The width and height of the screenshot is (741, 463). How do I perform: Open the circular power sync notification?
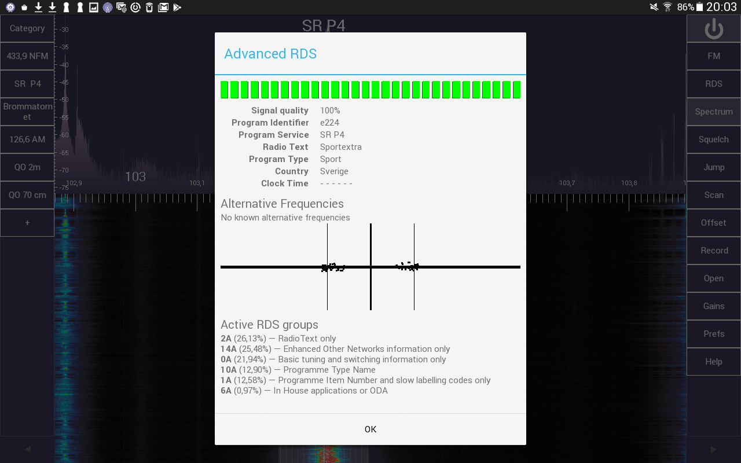pyautogui.click(x=135, y=8)
